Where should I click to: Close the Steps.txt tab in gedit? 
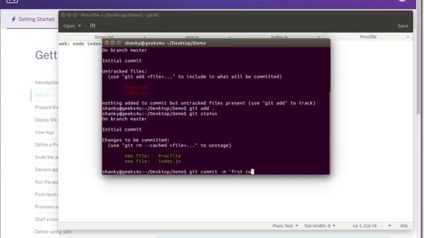pos(144,37)
